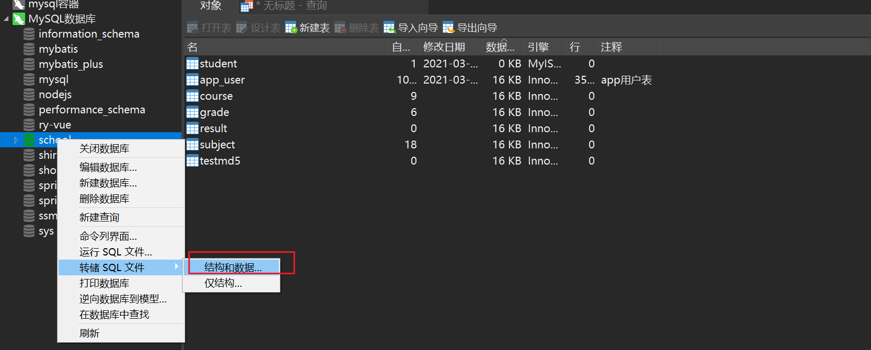The image size is (871, 350).
Task: Open the 转储 SQL 文件 submenu arrow
Action: pos(177,267)
